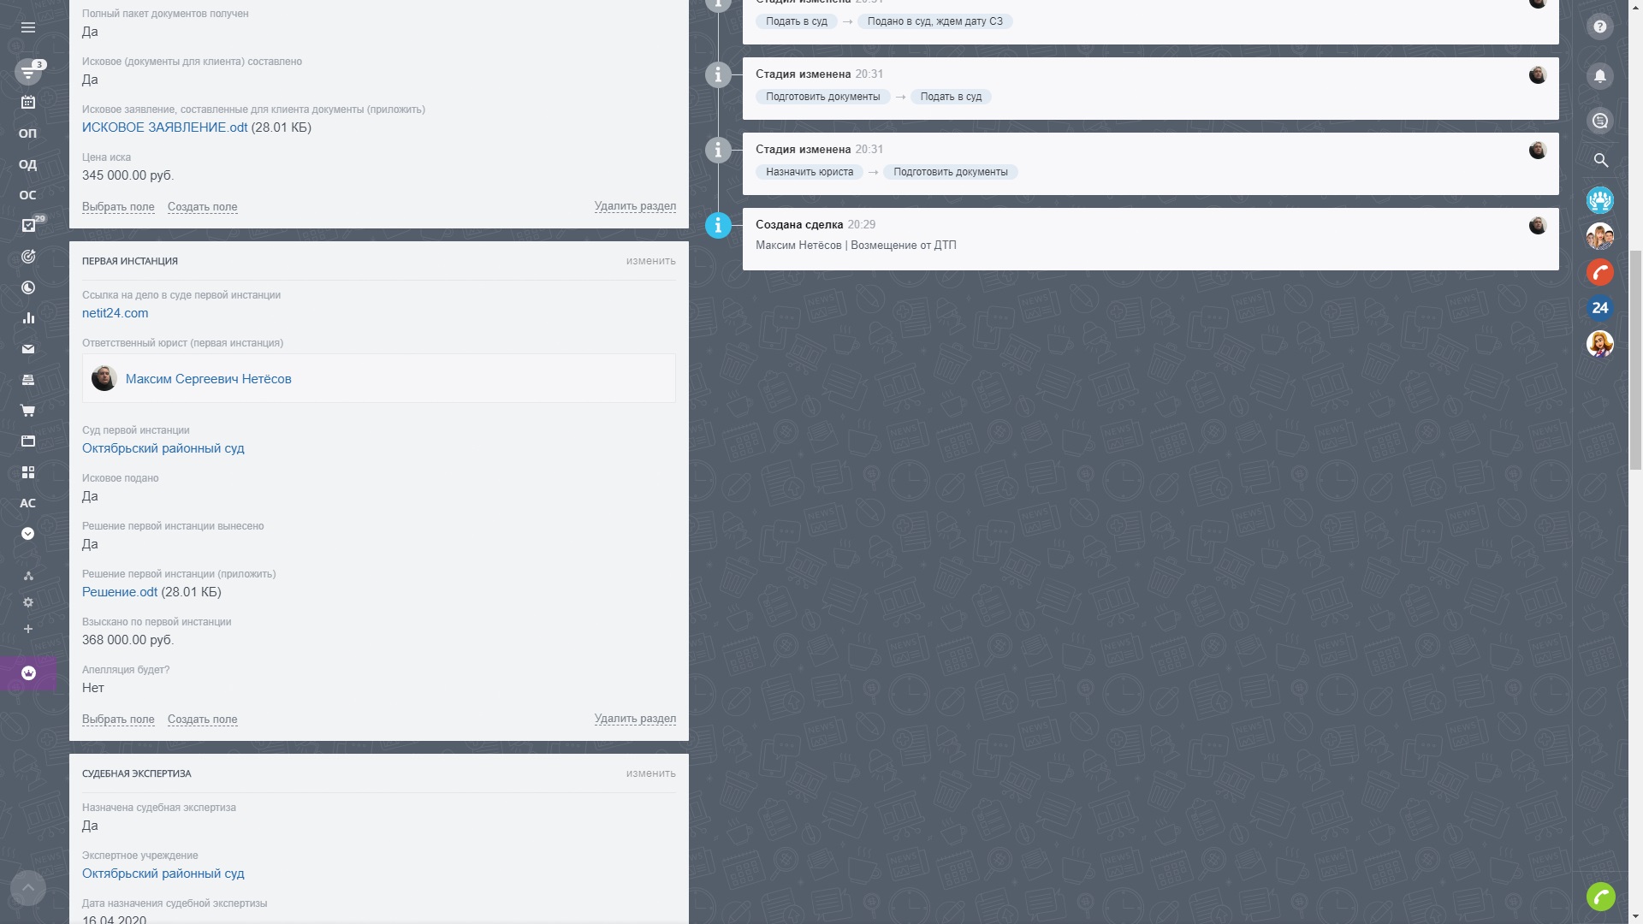Open search magnifier in right panel
Screen dimensions: 1643x924
pyautogui.click(x=1600, y=160)
